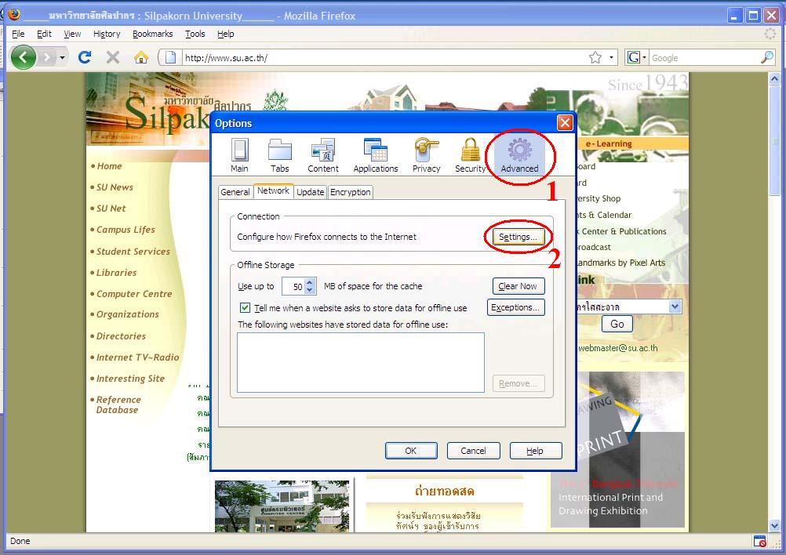Viewport: 786px width, 555px height.
Task: Bookmark this page with the star icon
Action: 595,57
